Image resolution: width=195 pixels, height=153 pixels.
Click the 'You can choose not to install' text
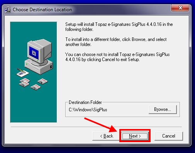point(117,57)
